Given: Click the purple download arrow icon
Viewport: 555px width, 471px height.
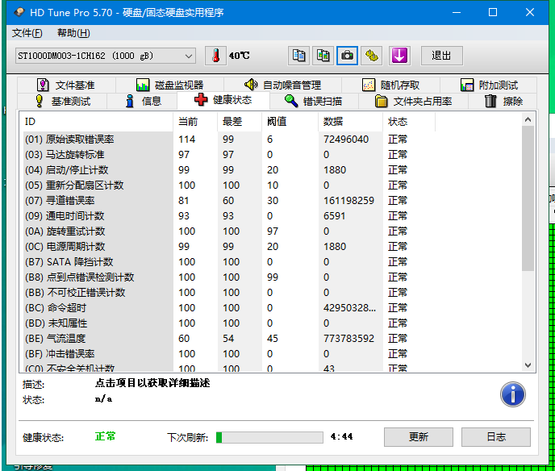Looking at the screenshot, I should pyautogui.click(x=399, y=56).
